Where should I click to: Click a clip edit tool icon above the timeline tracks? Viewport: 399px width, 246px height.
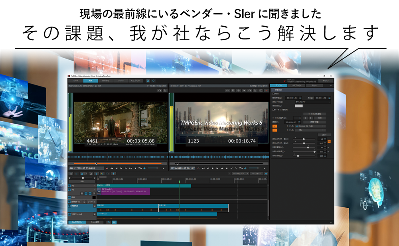pos(97,174)
